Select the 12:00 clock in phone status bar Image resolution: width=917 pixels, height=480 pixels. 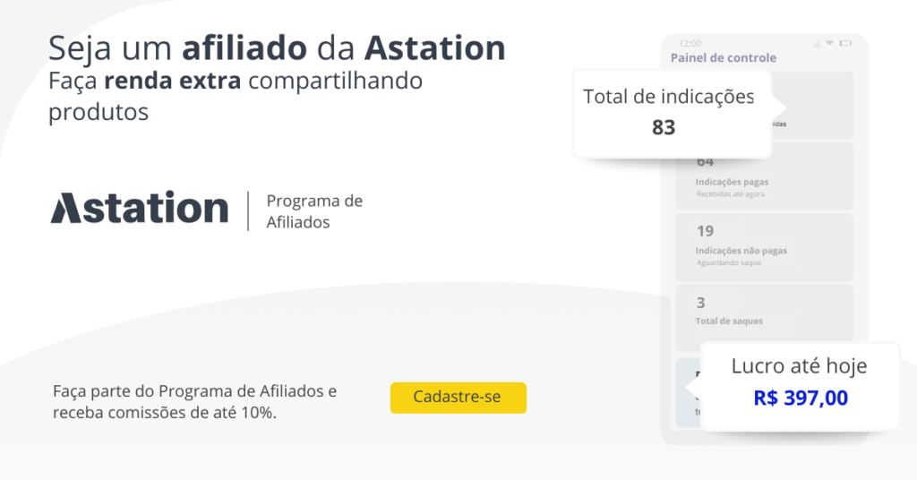(x=690, y=43)
